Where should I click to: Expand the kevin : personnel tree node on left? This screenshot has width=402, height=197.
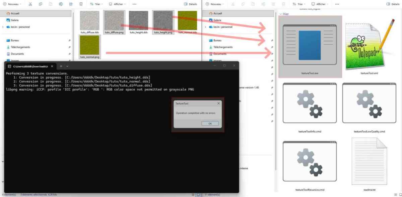click(x=3, y=27)
